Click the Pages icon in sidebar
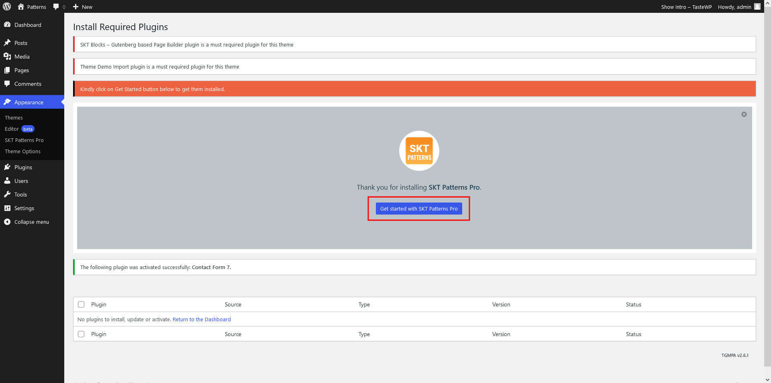771x383 pixels. (x=7, y=70)
